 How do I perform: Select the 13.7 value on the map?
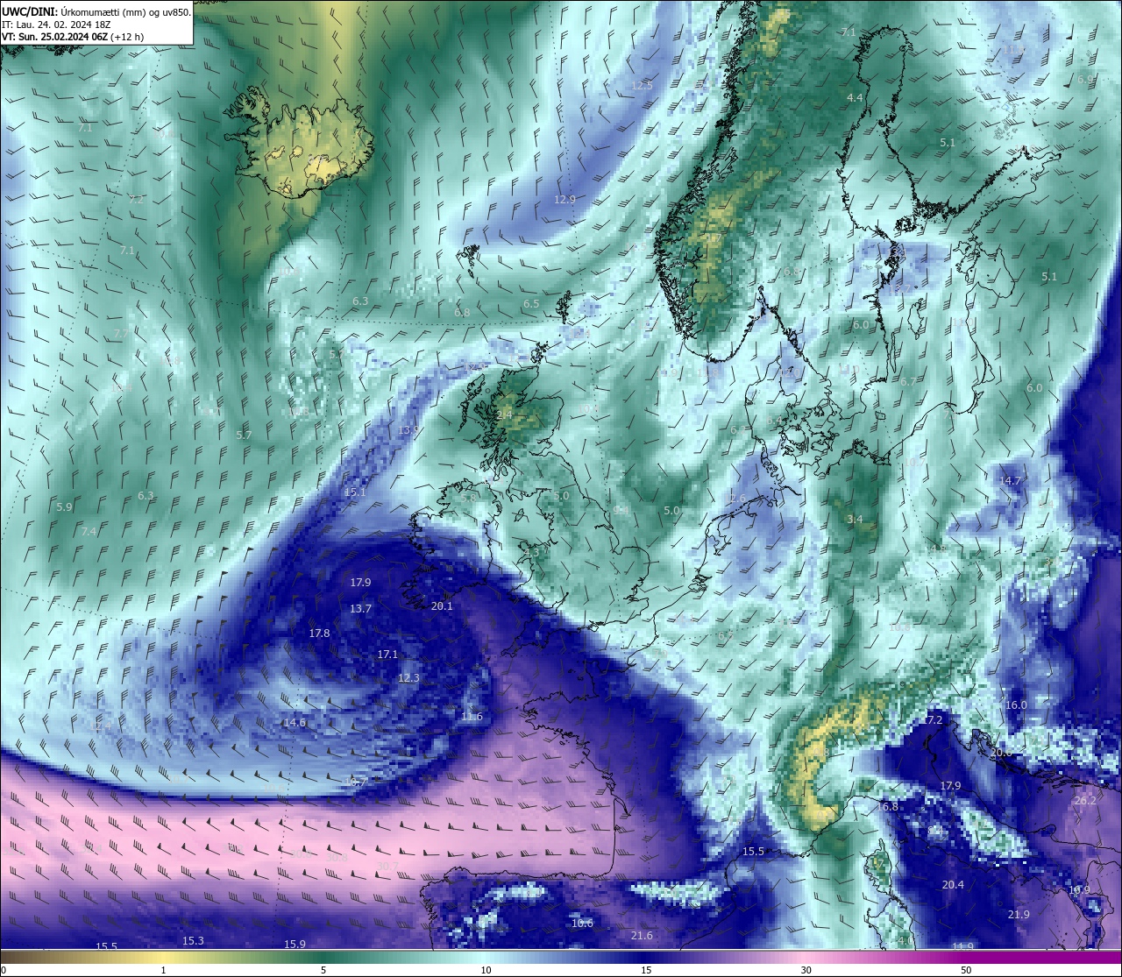360,608
